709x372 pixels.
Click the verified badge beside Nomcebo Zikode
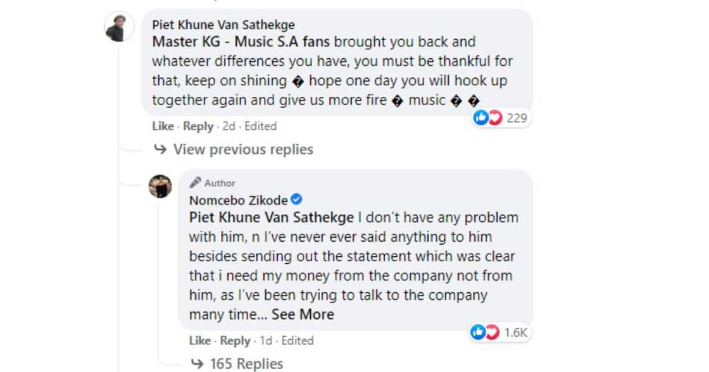pyautogui.click(x=296, y=201)
